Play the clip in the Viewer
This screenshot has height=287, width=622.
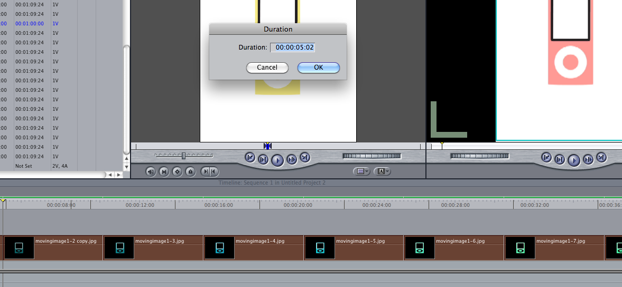[x=277, y=160]
